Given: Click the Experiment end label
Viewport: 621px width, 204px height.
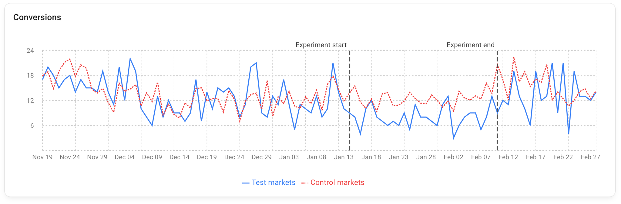Looking at the screenshot, I should tap(470, 45).
